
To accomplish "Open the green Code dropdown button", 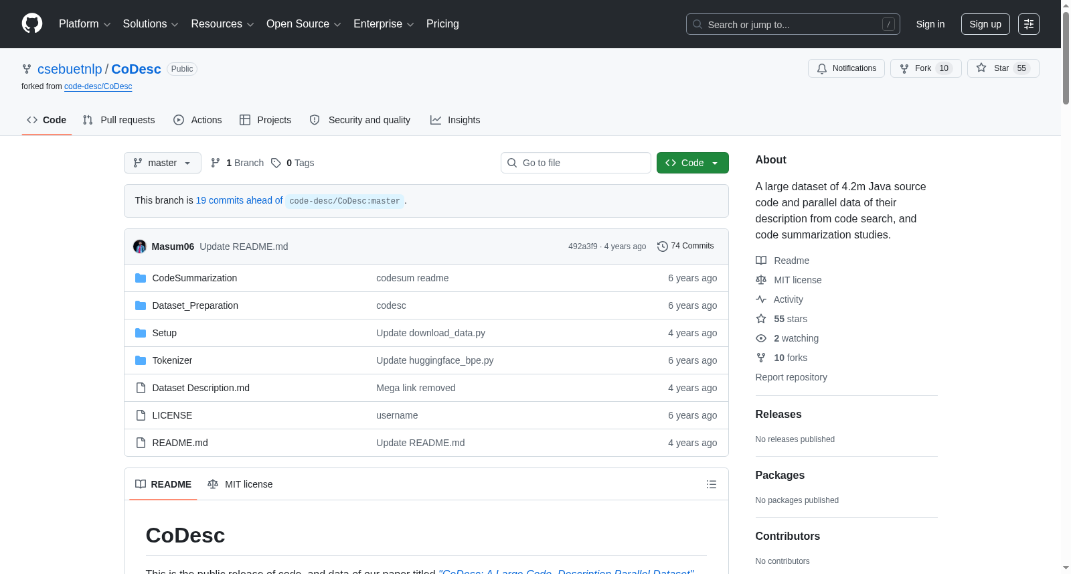I will (x=693, y=163).
